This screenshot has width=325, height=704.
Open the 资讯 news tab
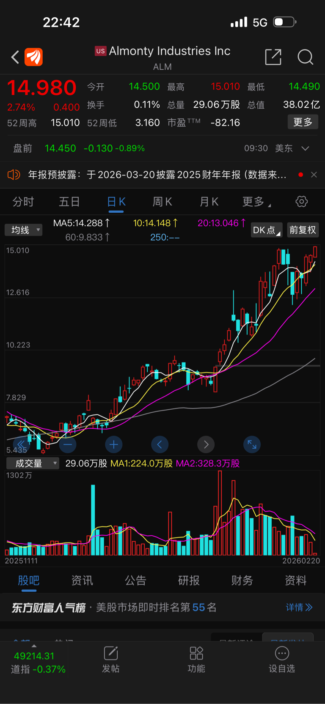82,581
